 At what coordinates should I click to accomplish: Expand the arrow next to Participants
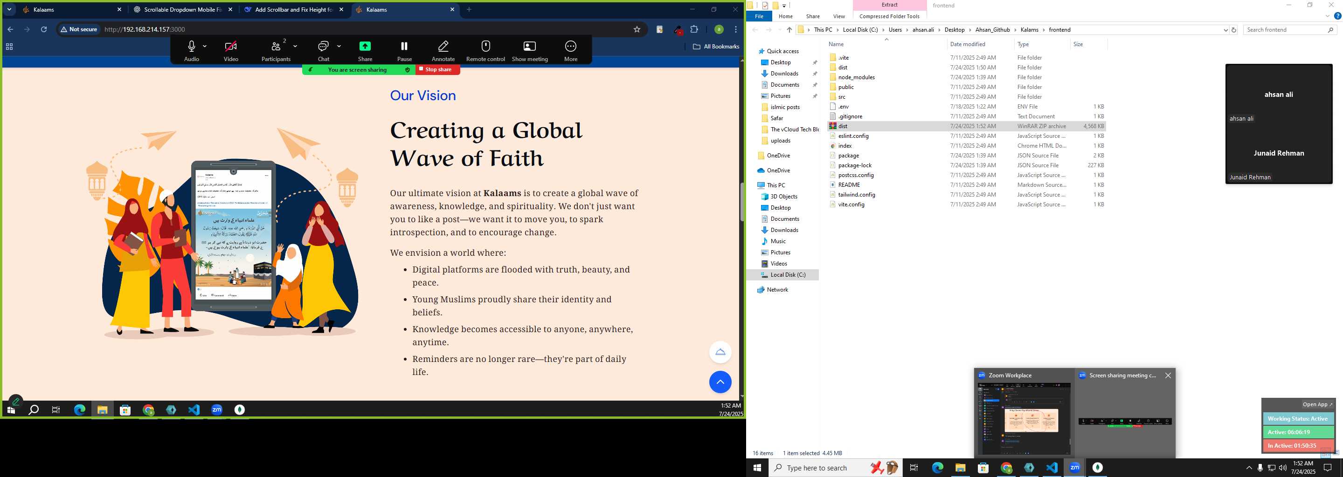pyautogui.click(x=295, y=46)
